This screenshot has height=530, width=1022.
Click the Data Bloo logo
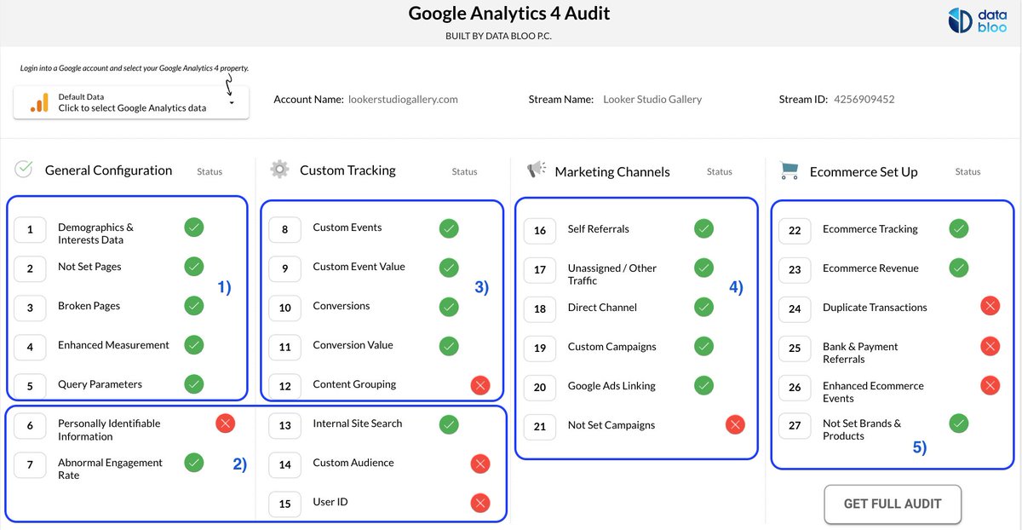978,20
